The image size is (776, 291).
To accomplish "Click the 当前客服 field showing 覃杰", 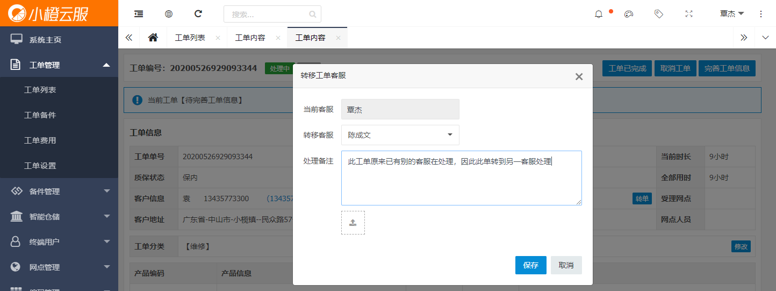I will click(400, 109).
